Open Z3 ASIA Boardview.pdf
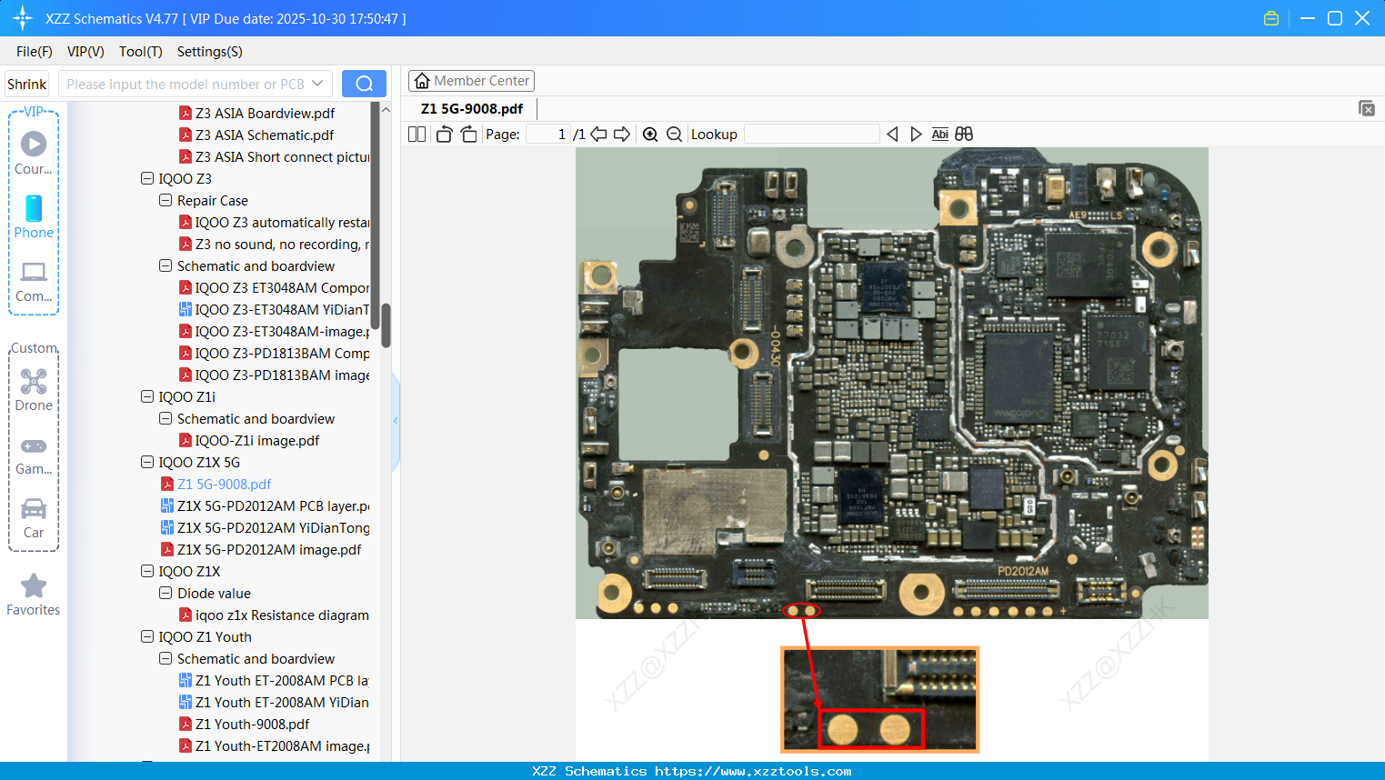Screen dimensions: 1385x780 266,113
